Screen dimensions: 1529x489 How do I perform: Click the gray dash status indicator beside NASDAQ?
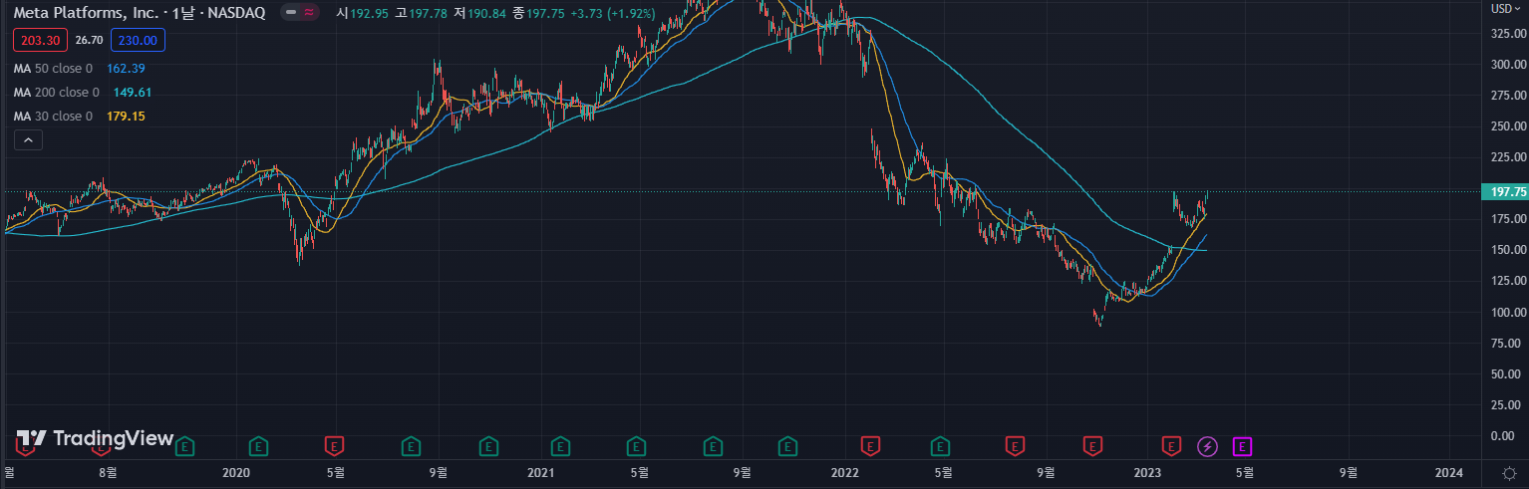pyautogui.click(x=290, y=13)
